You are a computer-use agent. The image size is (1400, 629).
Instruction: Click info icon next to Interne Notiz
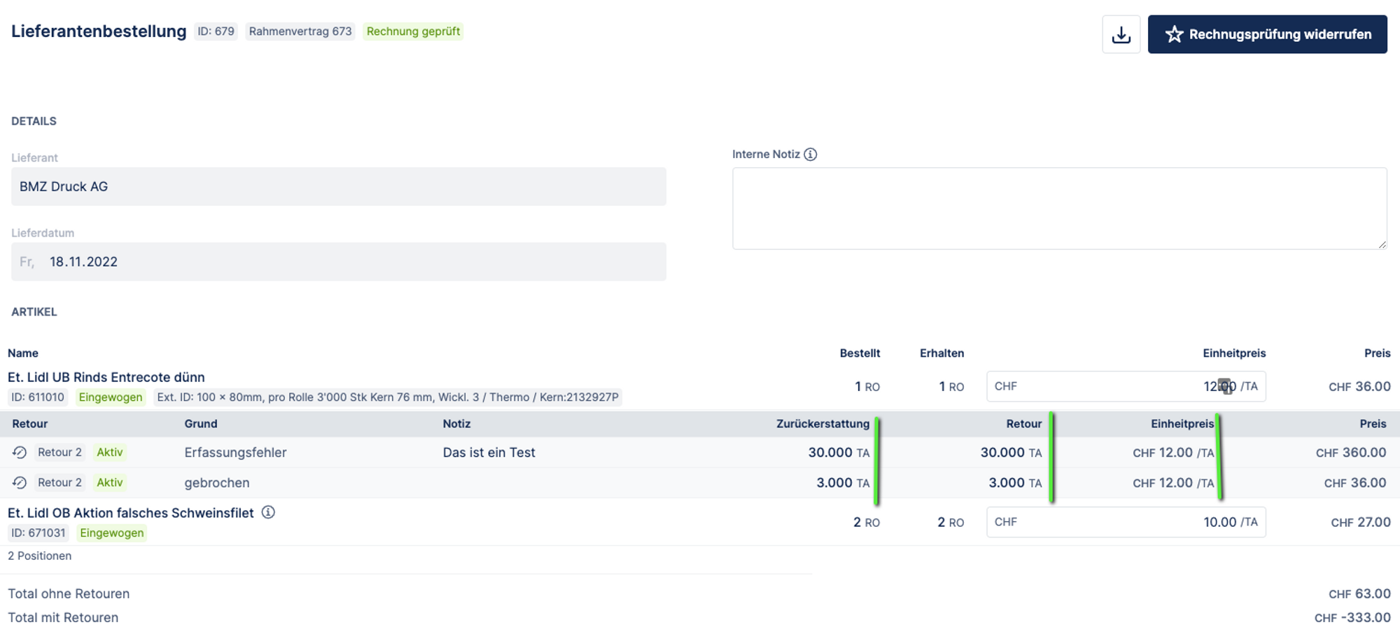pos(810,154)
